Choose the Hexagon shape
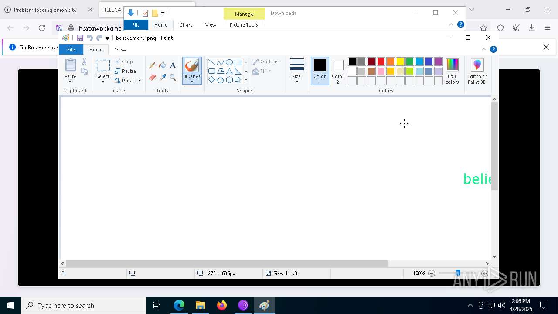Screen dimensions: 558x314 (x=229, y=80)
